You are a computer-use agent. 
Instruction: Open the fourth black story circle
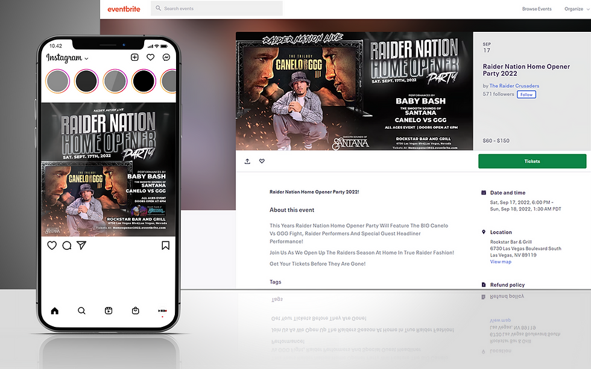tap(144, 81)
